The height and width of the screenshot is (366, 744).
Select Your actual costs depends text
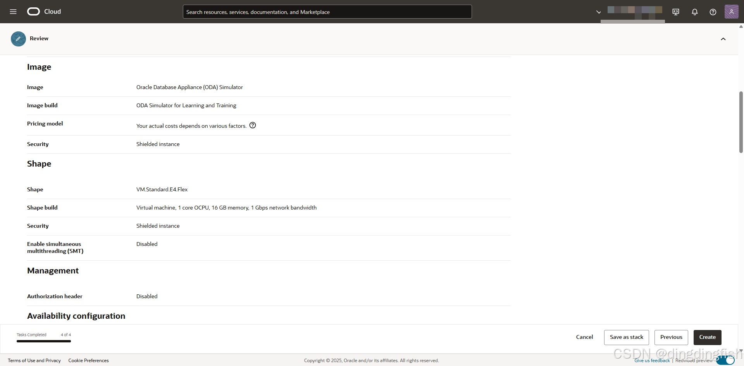tap(191, 126)
